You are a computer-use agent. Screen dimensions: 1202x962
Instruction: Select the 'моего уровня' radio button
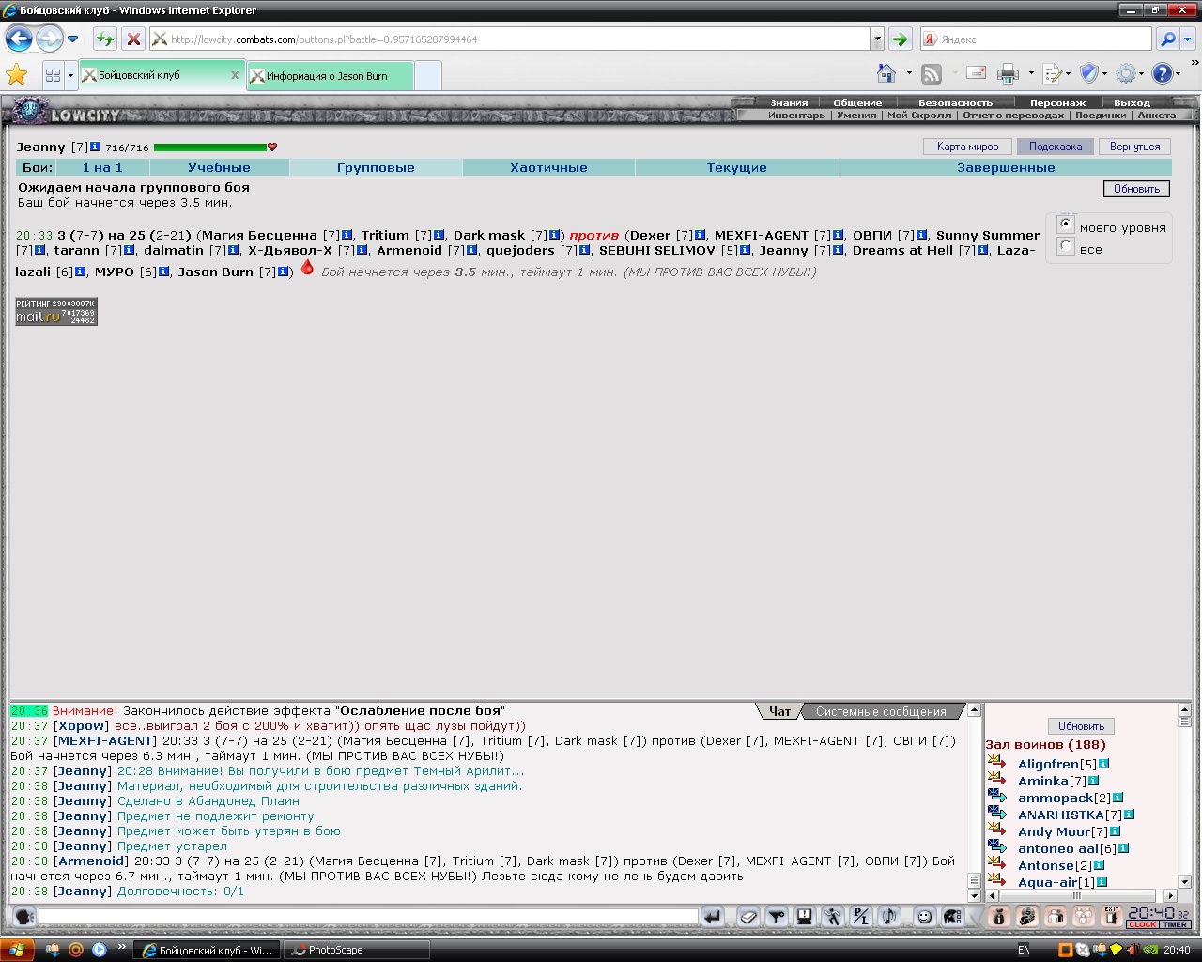1065,225
